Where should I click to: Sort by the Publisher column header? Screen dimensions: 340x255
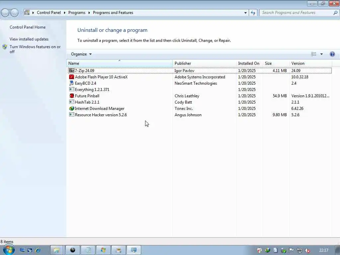pyautogui.click(x=204, y=63)
